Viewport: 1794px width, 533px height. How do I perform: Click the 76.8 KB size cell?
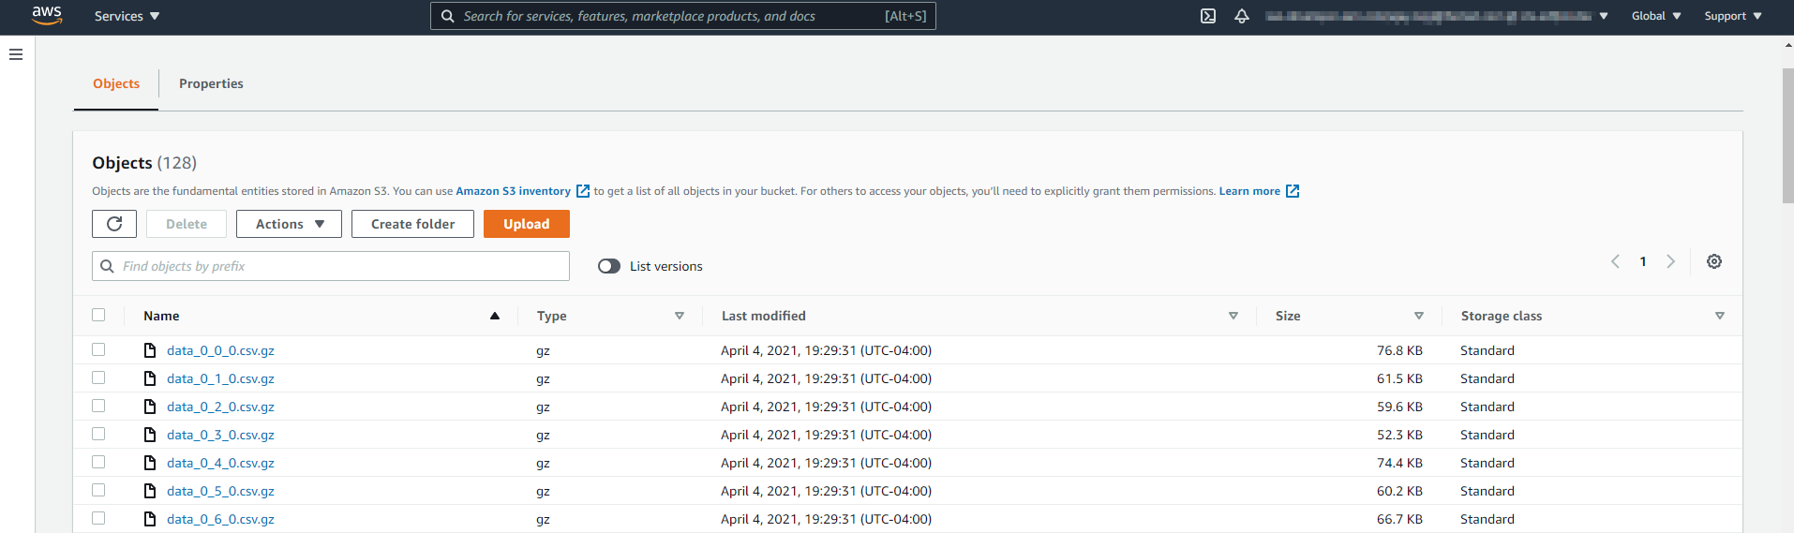point(1399,350)
